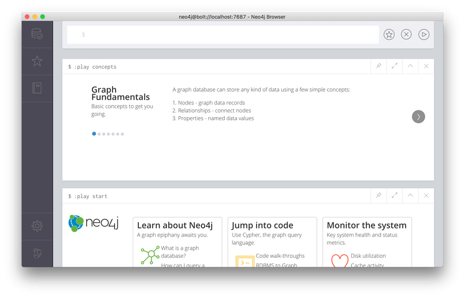Image resolution: width=465 pixels, height=298 pixels.
Task: Click 'Relationships - connect nodes' text
Action: click(214, 110)
